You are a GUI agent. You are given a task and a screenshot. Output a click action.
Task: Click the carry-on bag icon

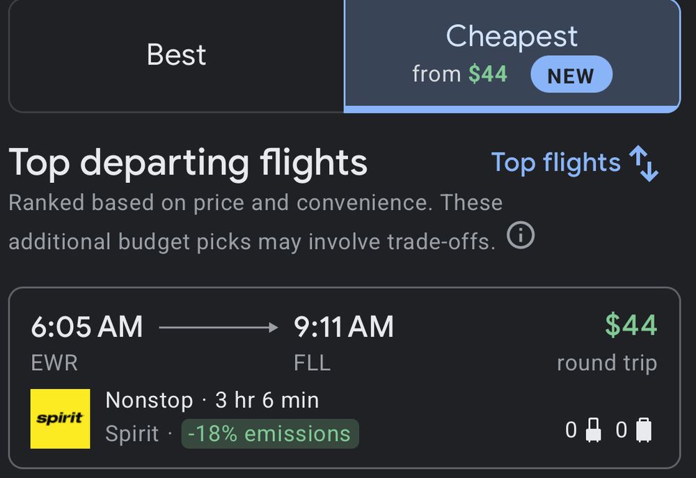(594, 431)
